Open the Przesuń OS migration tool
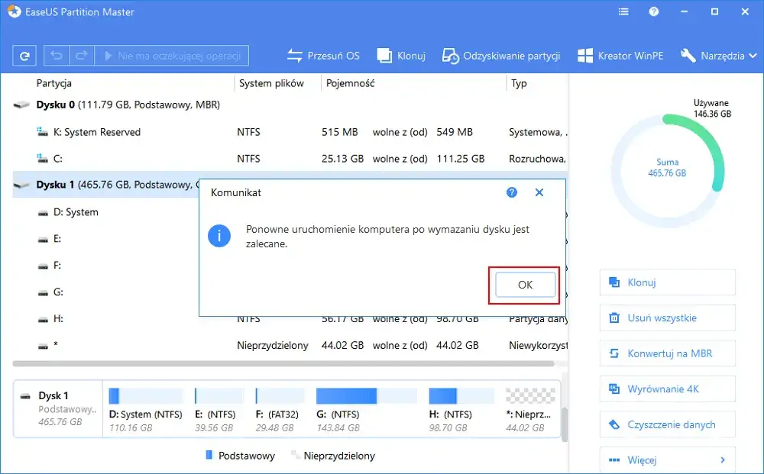 click(x=323, y=55)
